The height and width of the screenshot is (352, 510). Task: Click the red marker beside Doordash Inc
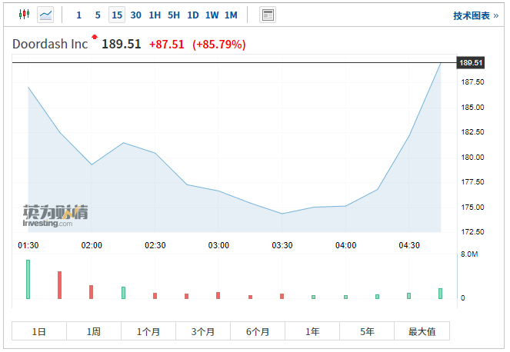tap(95, 37)
